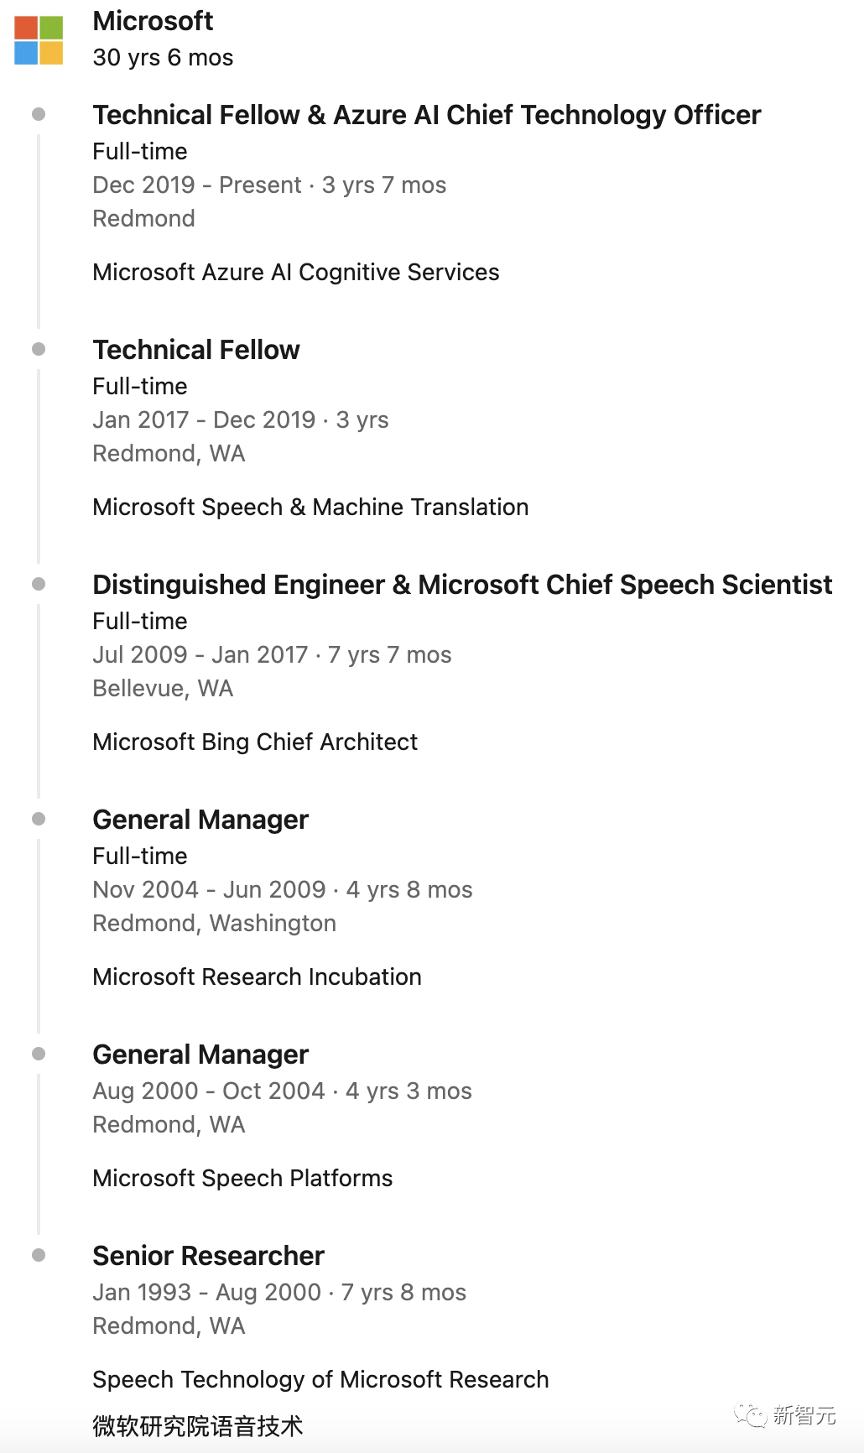Open the Microsoft company name link
The image size is (864, 1453).
point(153,21)
